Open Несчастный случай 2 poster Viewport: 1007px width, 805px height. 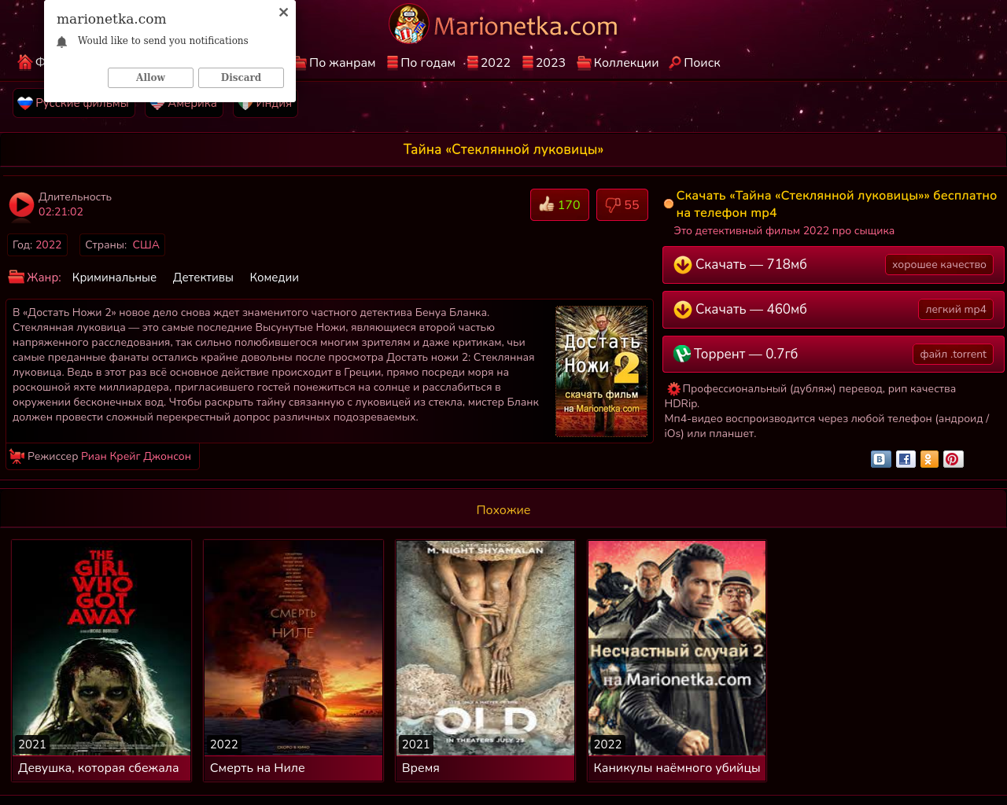677,648
